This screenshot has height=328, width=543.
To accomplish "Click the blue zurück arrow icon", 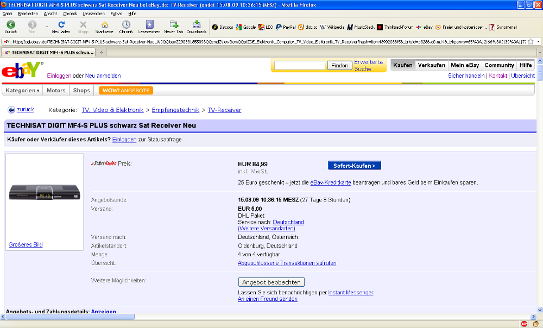I will point(11,110).
